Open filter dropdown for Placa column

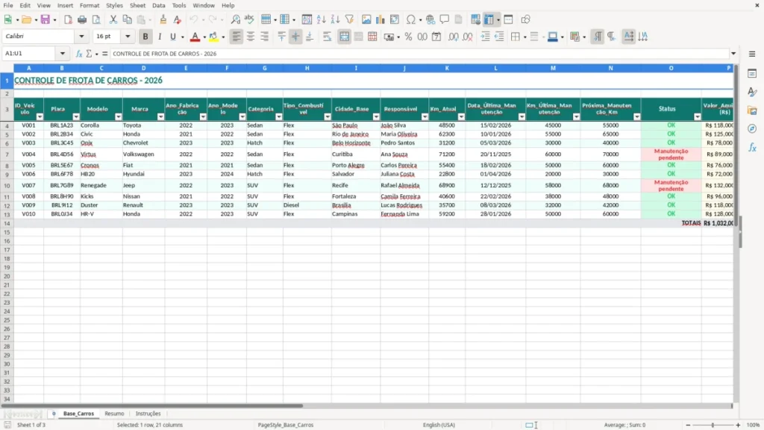click(76, 117)
